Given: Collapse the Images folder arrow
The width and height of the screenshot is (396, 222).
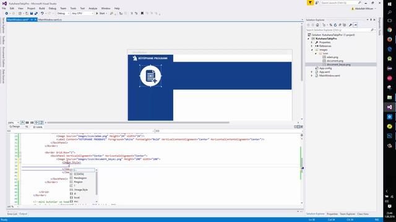Looking at the screenshot, I should [312, 50].
